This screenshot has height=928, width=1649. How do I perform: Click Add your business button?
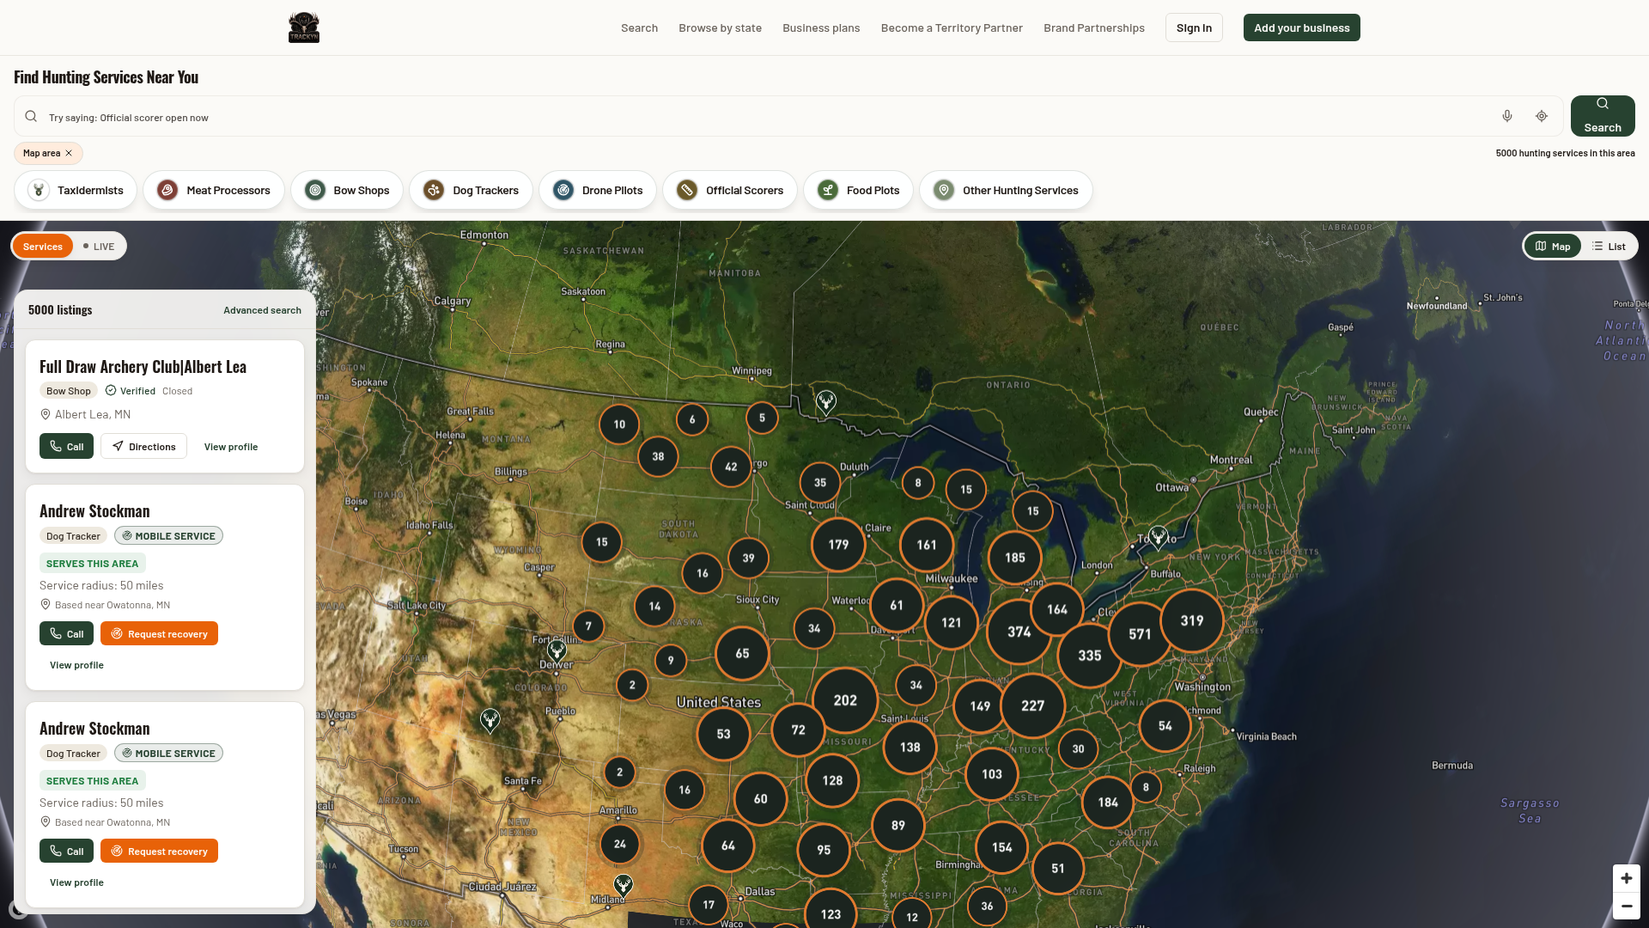tap(1302, 27)
